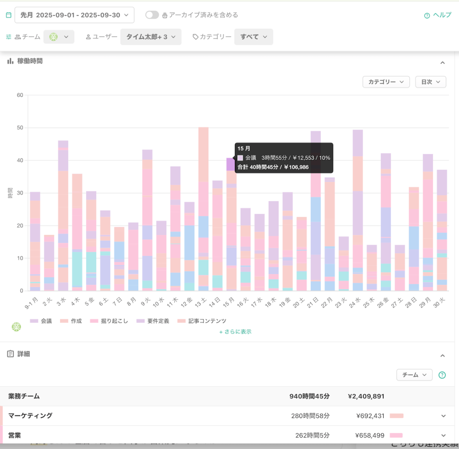Viewport: 459px width, 449px height.
Task: Collapse the 稼働時間 section
Action: click(x=442, y=63)
